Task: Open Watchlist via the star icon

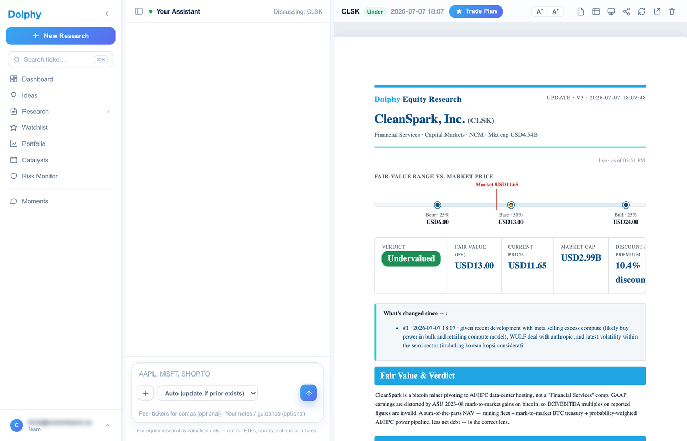Action: (14, 127)
